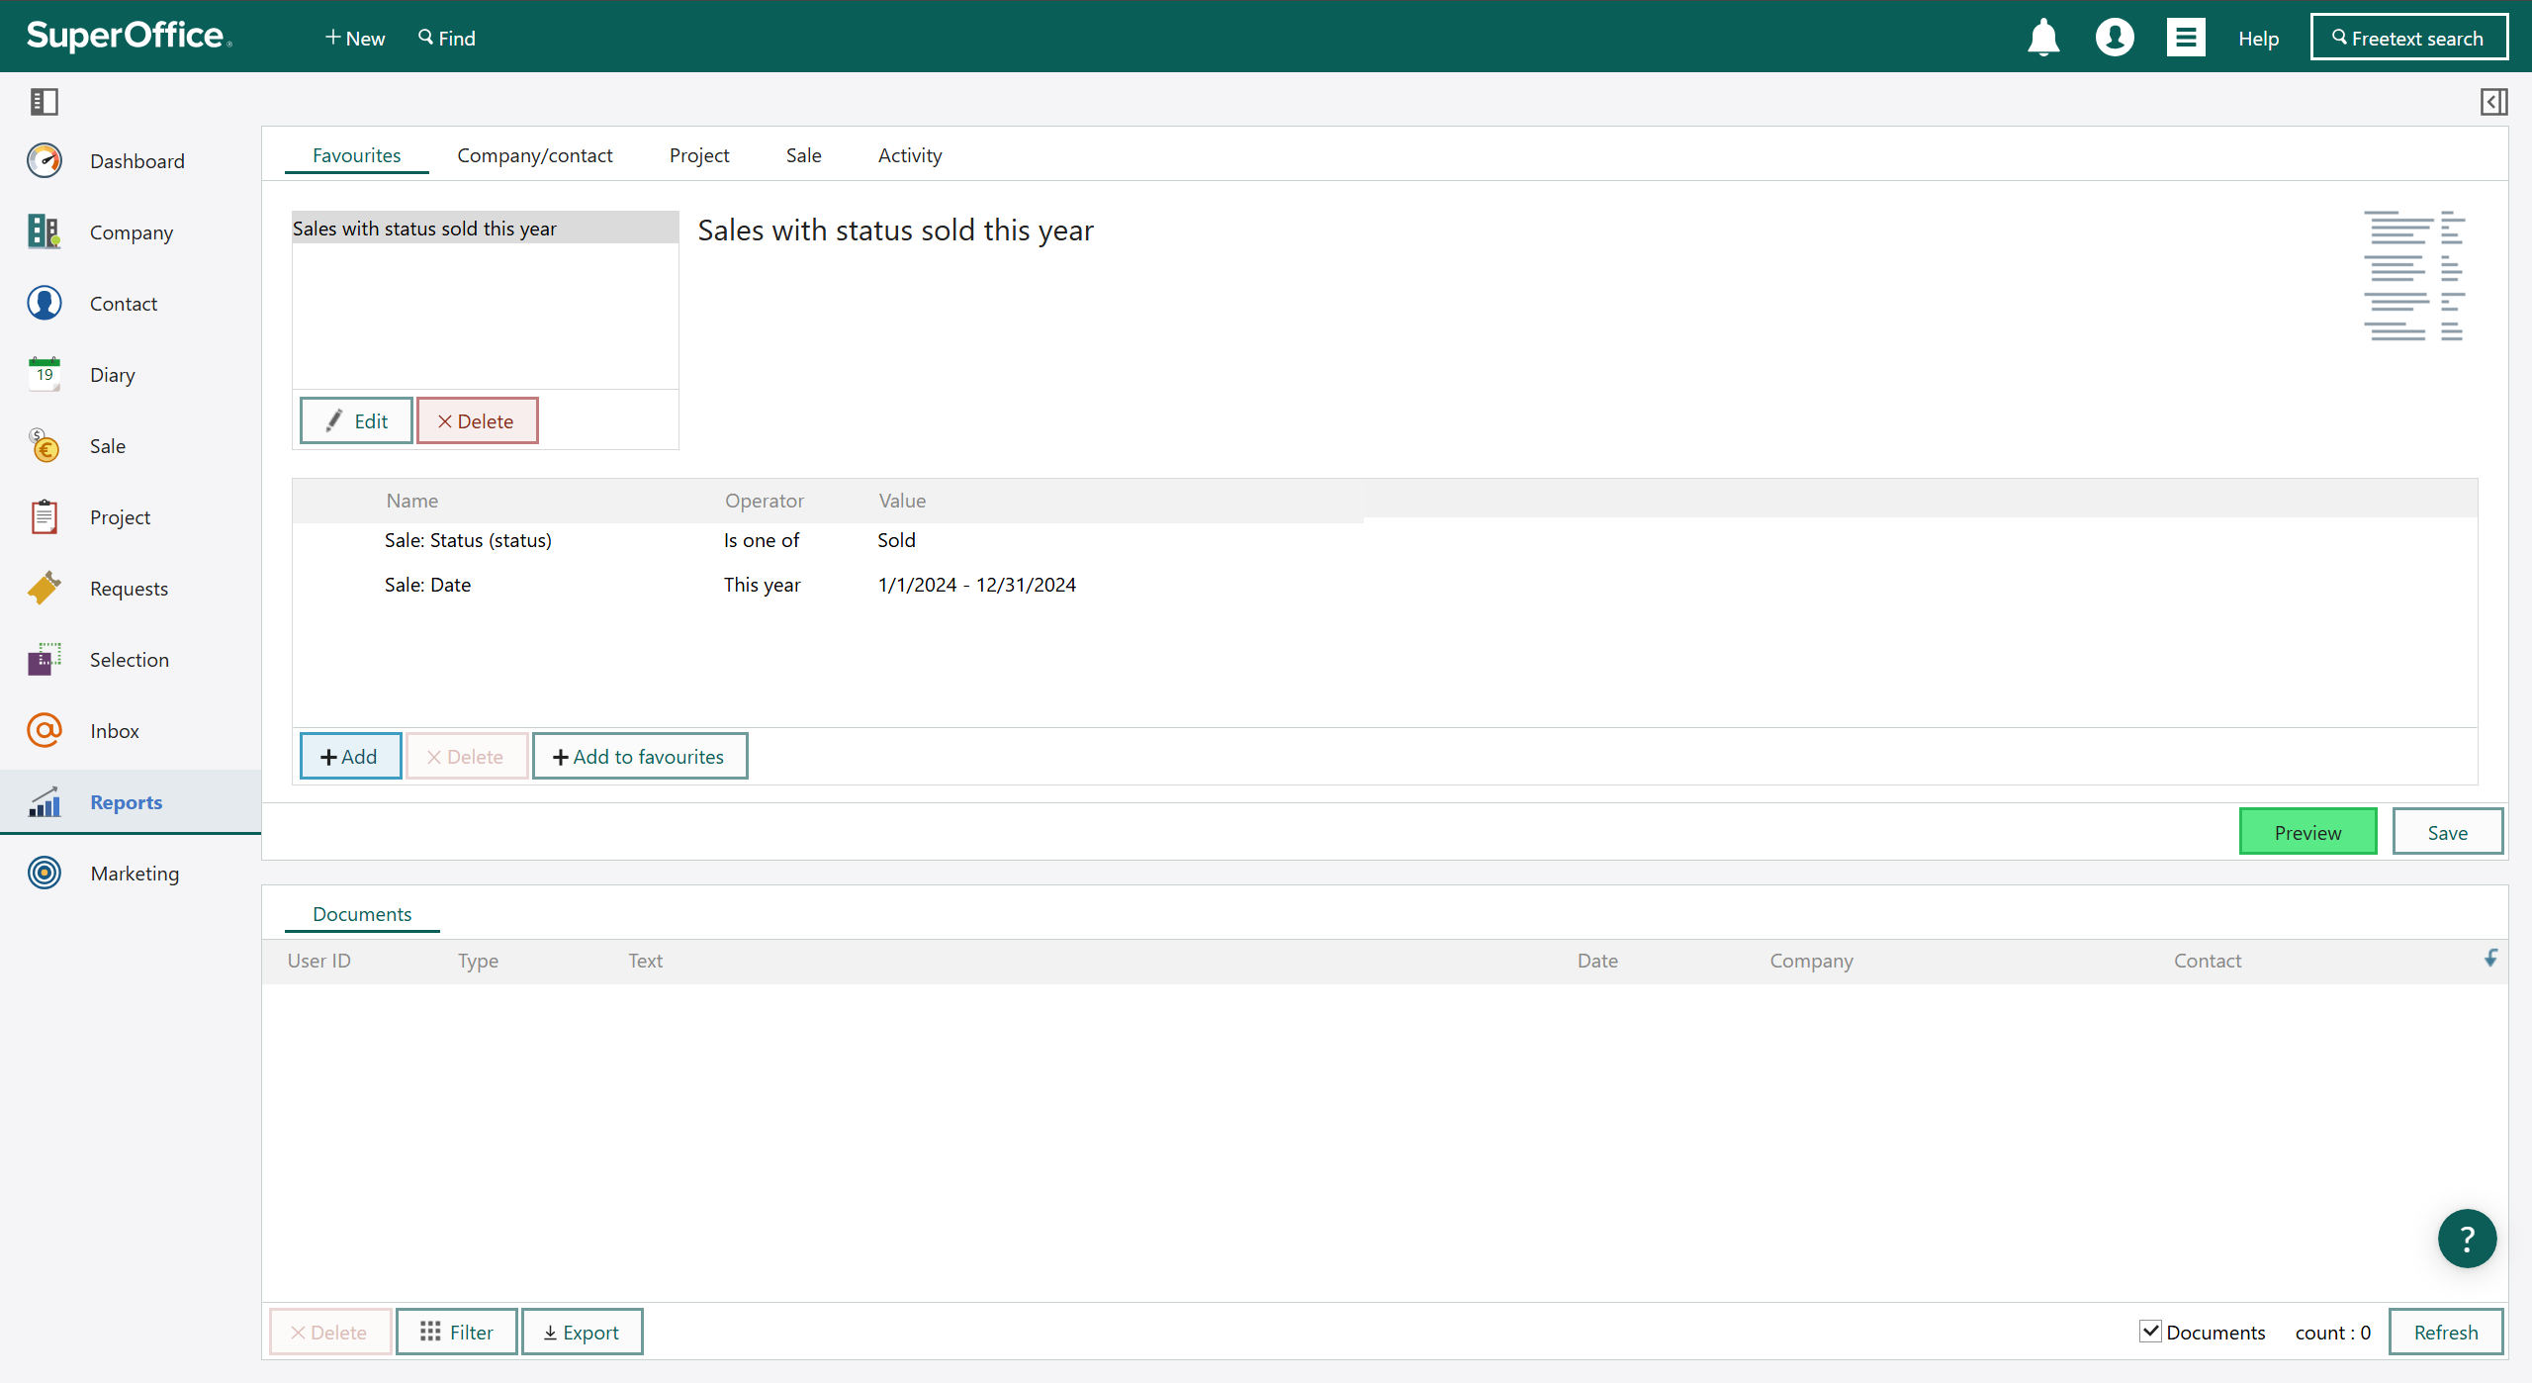This screenshot has height=1383, width=2532.
Task: Sort by the Contact column header
Action: (2208, 961)
